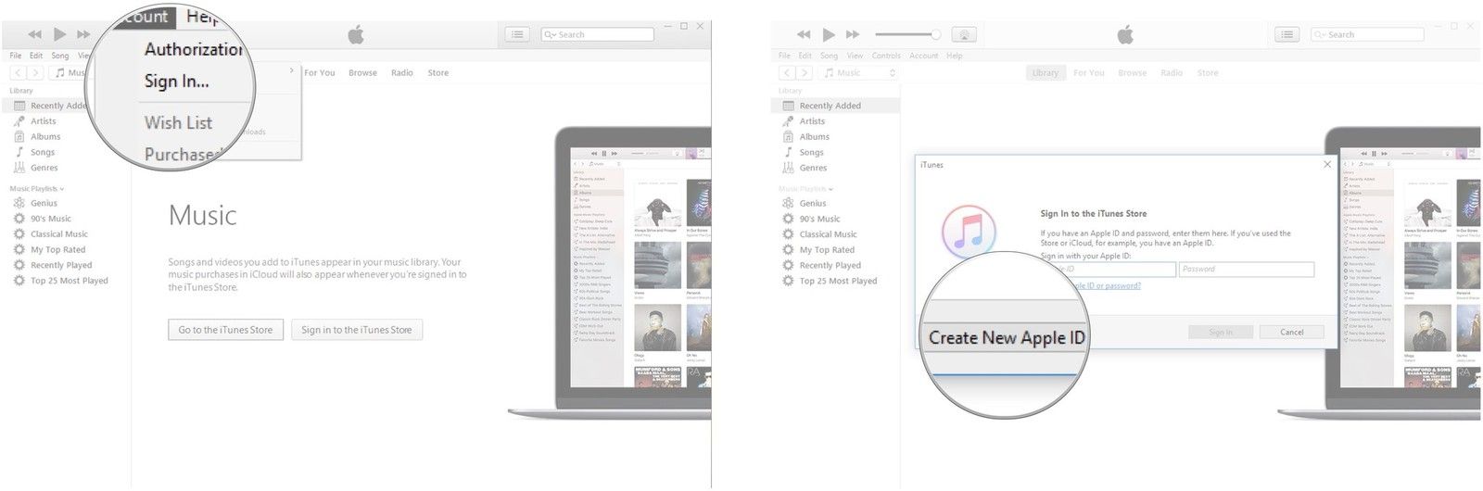Select Genres in left window sidebar

pos(44,169)
